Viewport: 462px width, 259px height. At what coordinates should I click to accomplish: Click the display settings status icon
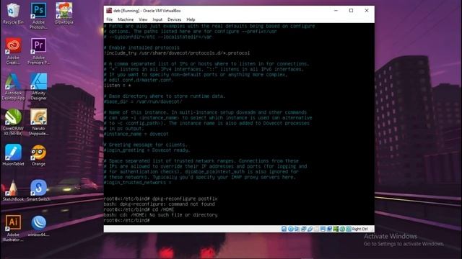point(323,229)
